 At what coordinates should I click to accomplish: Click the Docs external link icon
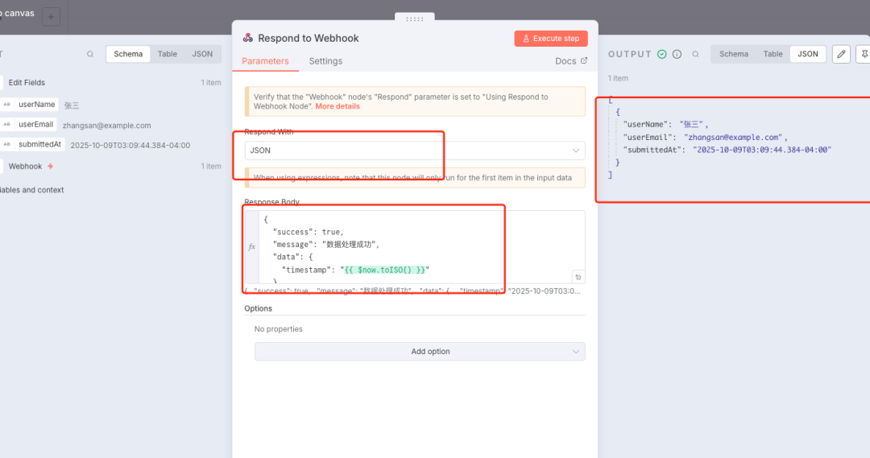[x=584, y=60]
